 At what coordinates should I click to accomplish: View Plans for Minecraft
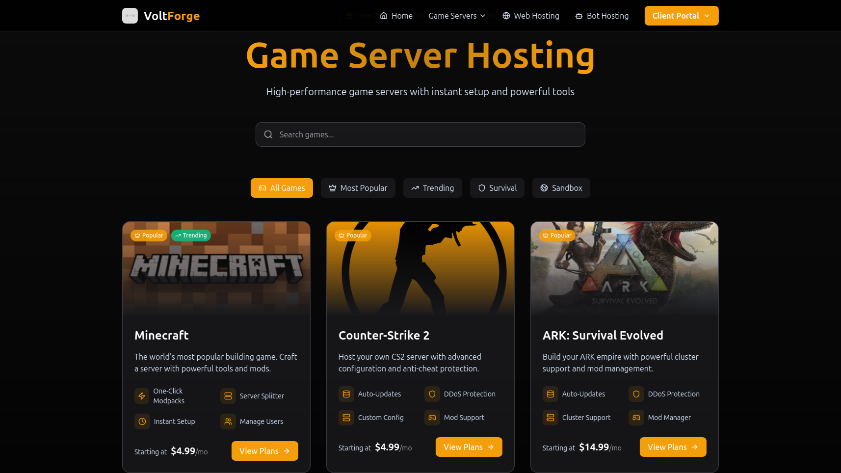pyautogui.click(x=264, y=451)
